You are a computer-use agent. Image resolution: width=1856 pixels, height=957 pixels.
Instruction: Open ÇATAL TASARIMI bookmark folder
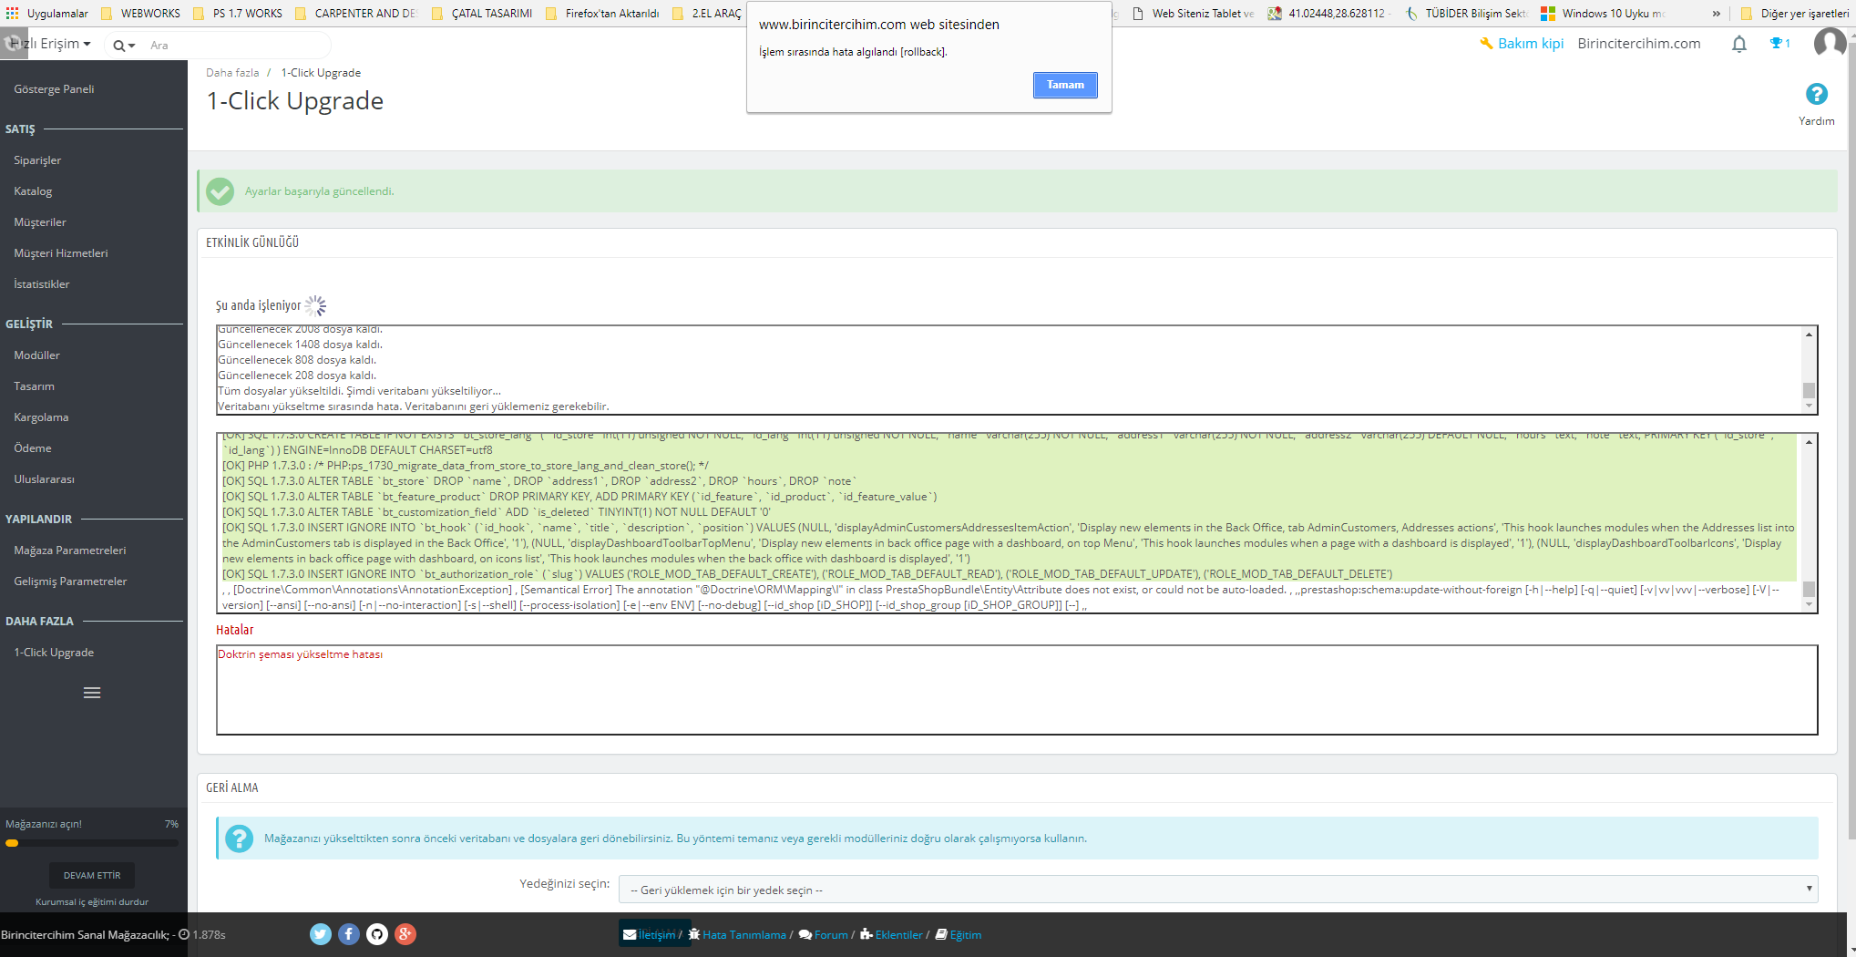483,14
